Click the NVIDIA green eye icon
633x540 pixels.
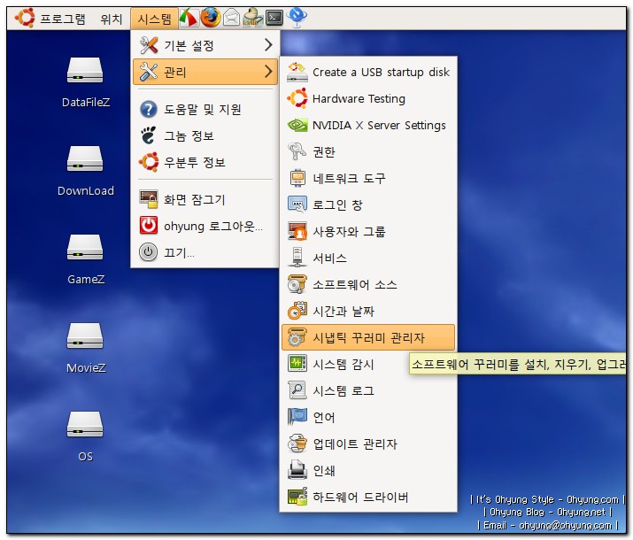click(x=297, y=125)
